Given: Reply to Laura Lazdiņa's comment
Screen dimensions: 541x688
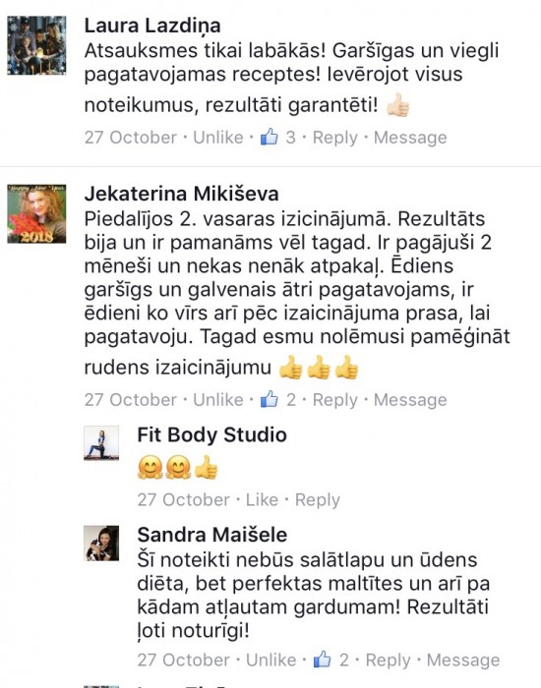Looking at the screenshot, I should coord(335,138).
